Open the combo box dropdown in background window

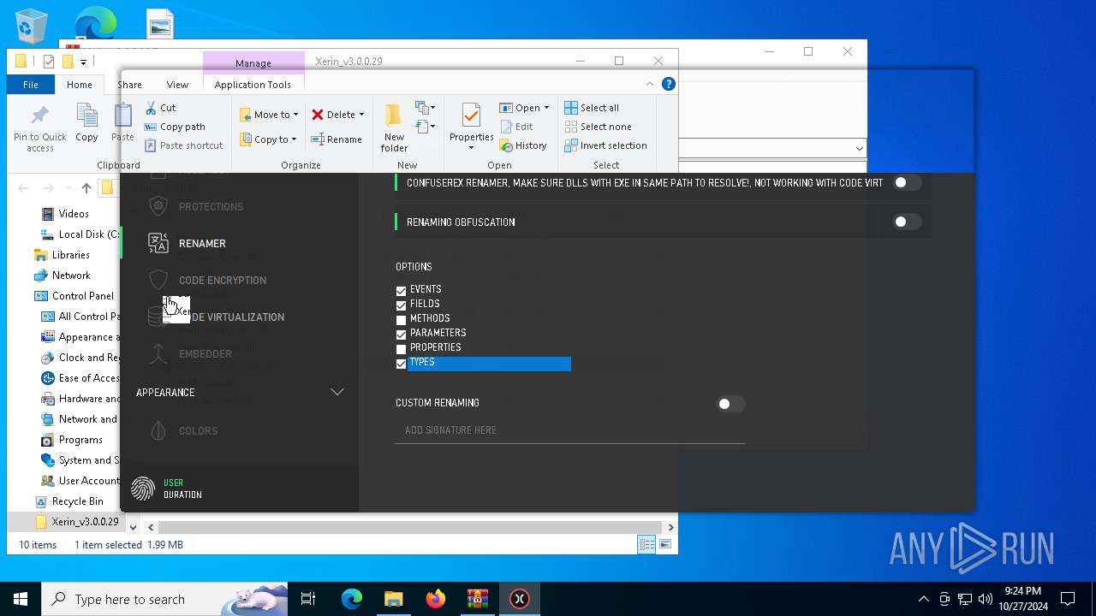point(859,149)
